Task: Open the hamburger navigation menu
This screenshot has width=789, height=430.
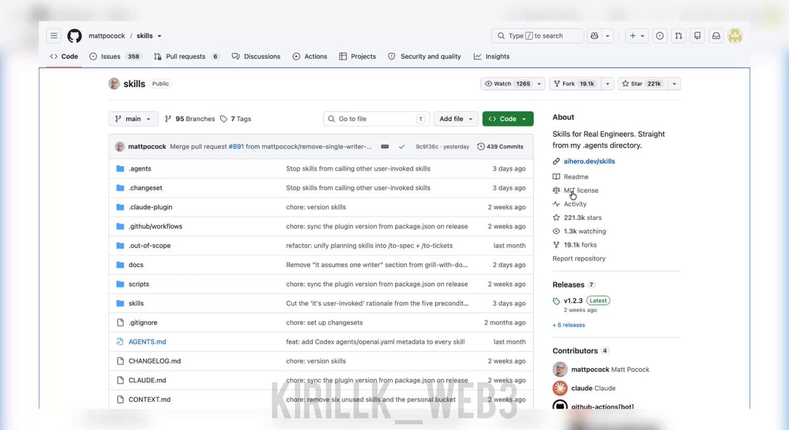Action: tap(54, 35)
